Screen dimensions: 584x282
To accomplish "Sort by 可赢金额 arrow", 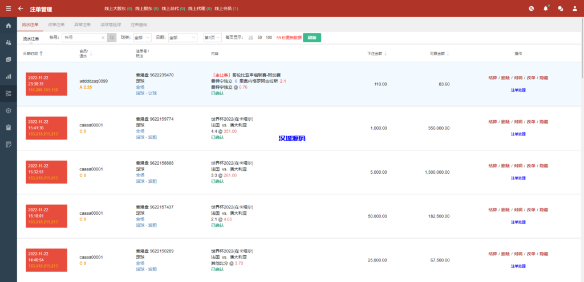I will pos(448,54).
